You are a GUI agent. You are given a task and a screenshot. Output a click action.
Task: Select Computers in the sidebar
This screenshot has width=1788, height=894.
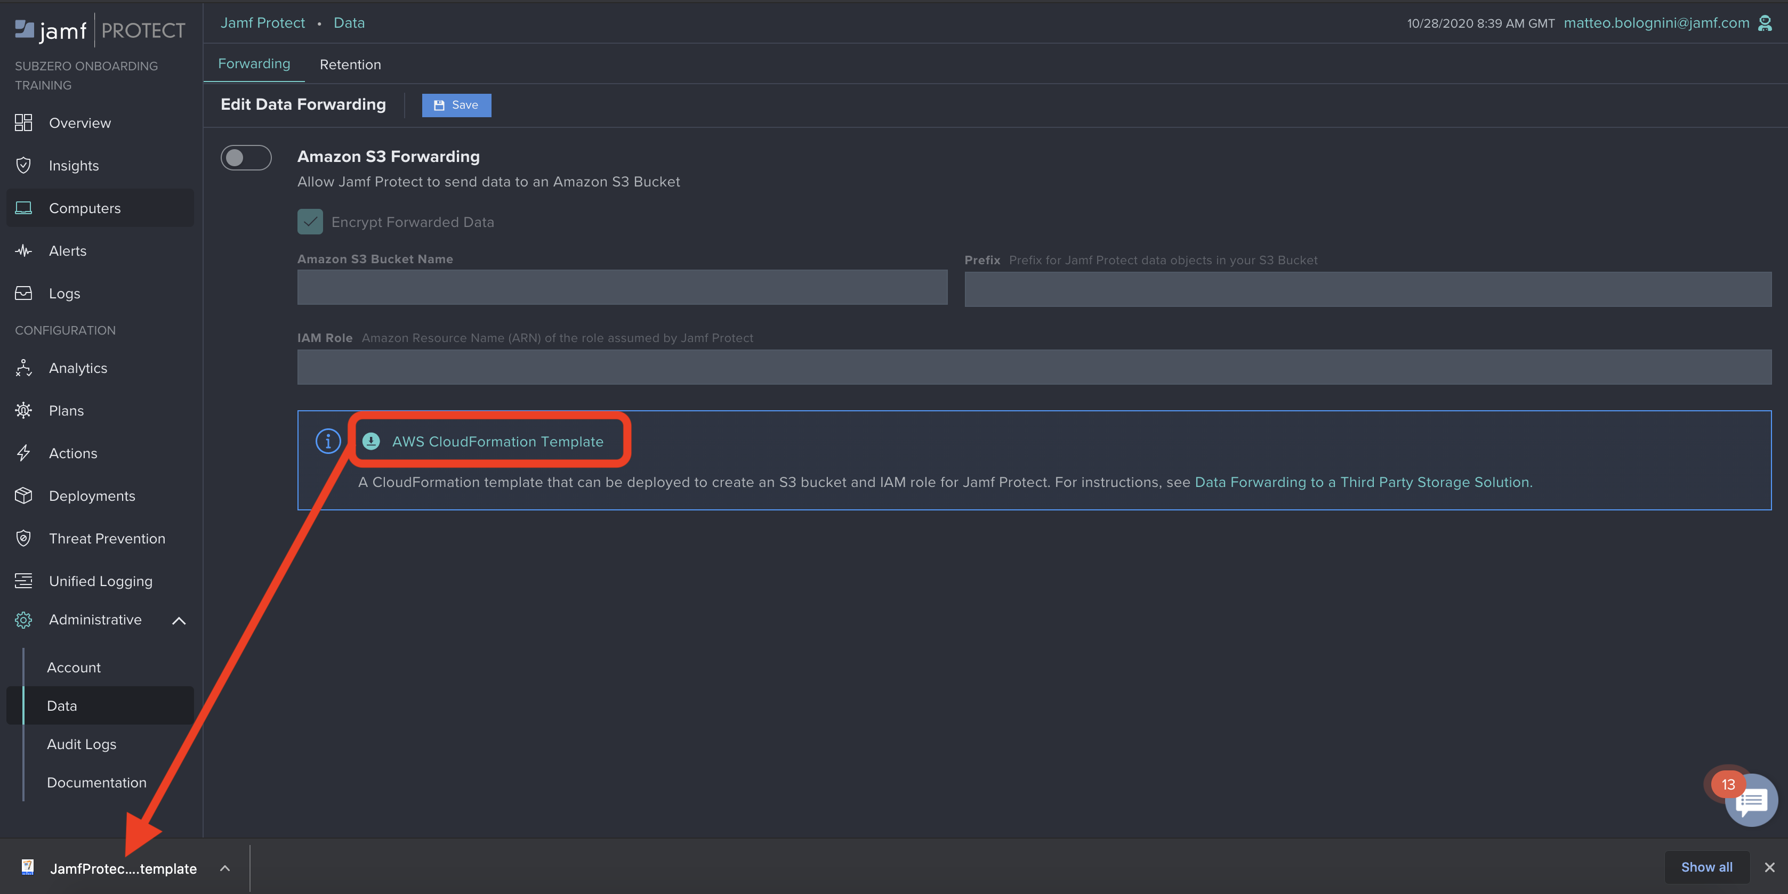tap(101, 208)
